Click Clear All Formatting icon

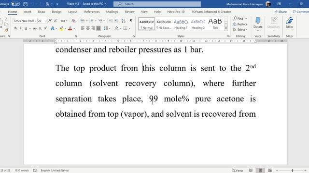[73, 21]
